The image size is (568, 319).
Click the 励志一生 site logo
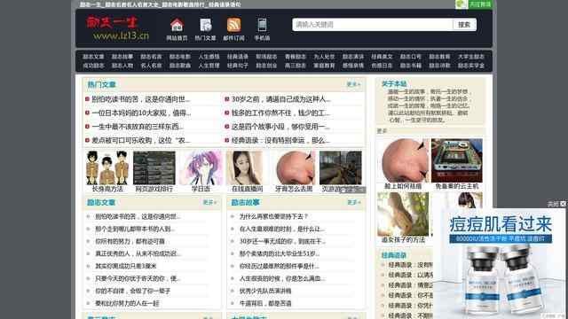118,28
